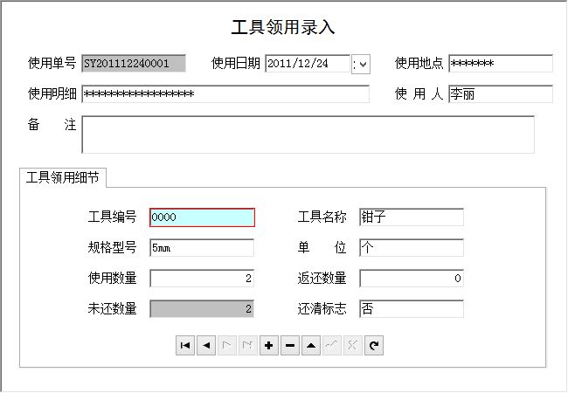
Task: Click the 使用明细 input field
Action: point(225,94)
